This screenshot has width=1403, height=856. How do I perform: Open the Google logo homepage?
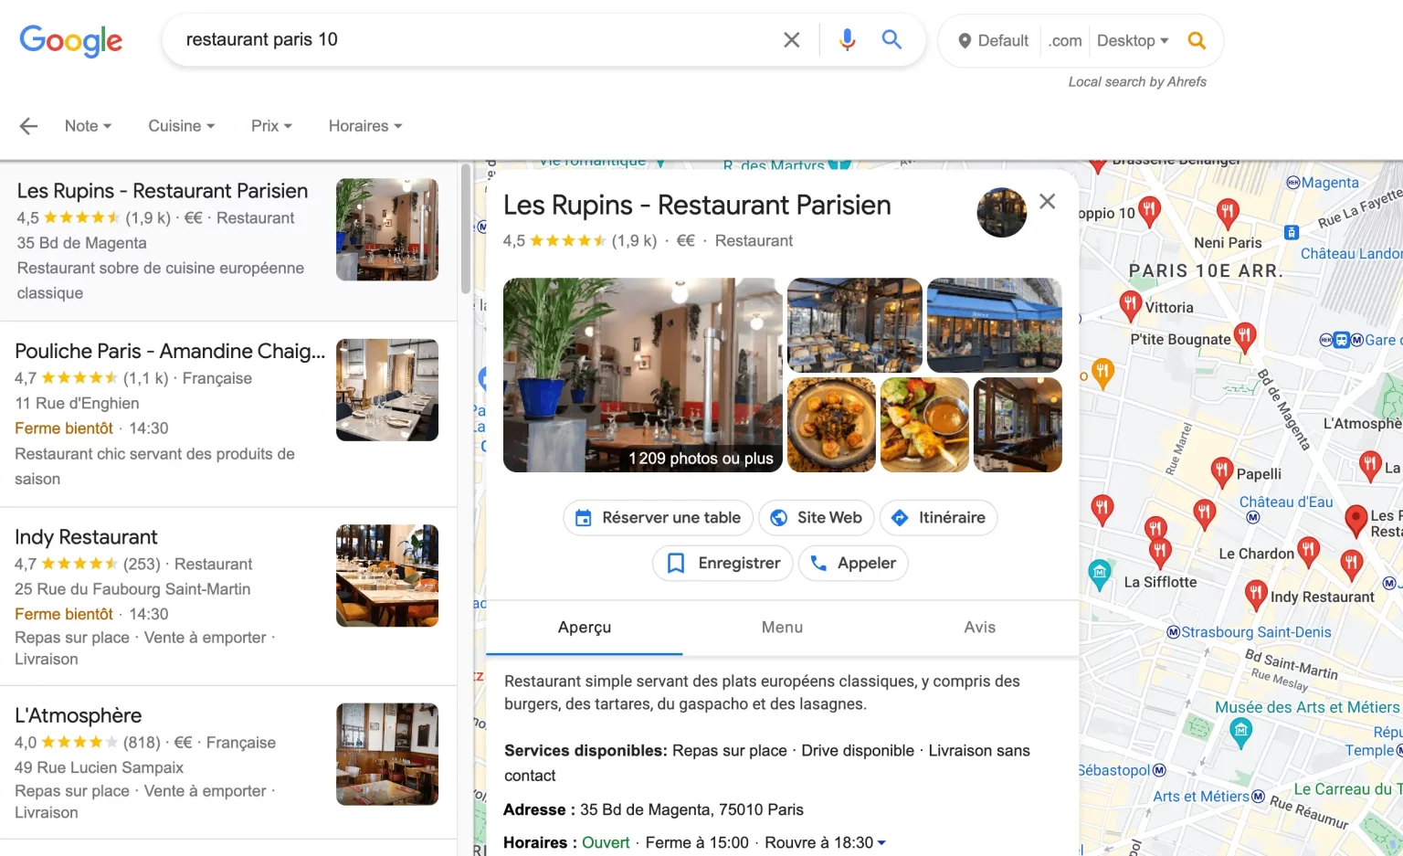pyautogui.click(x=71, y=40)
